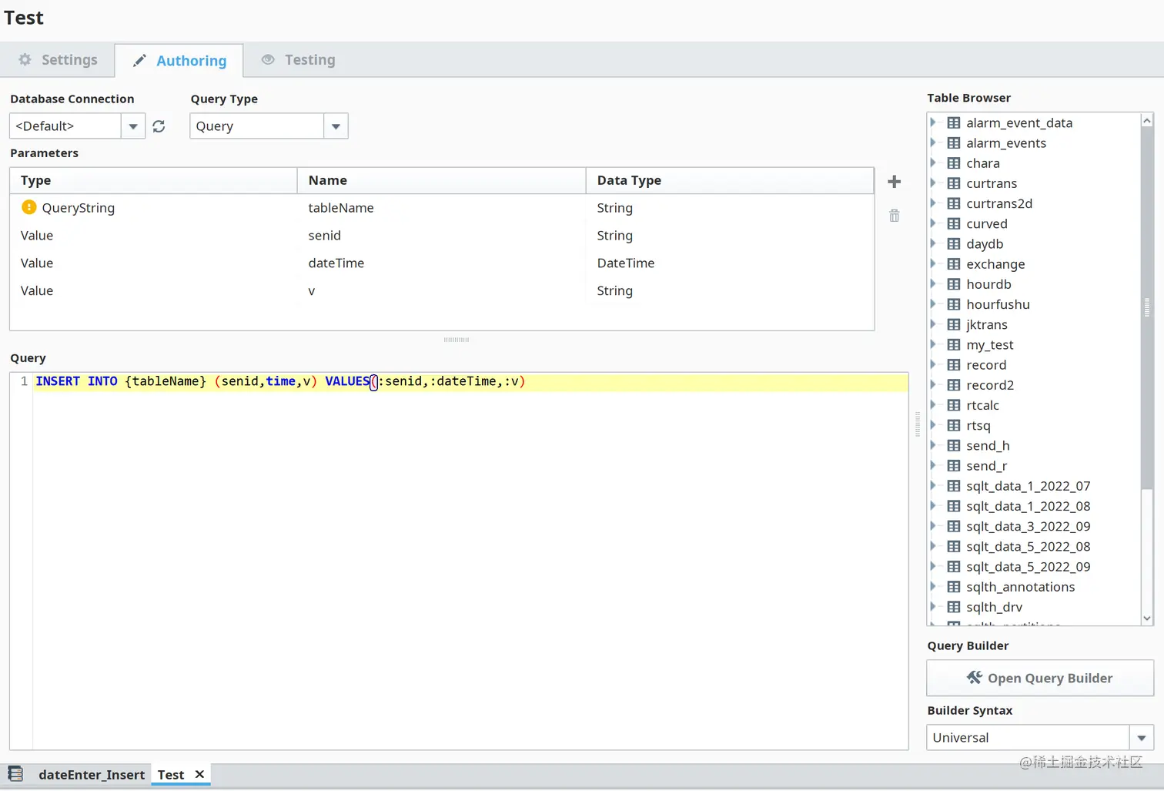This screenshot has height=791, width=1164.
Task: Click the alarm_events table icon
Action: [x=954, y=143]
